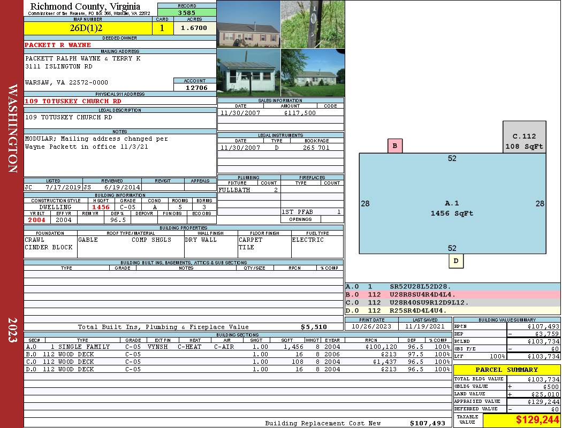Click the red taxable value $129,244
The width and height of the screenshot is (562, 428).
521,421
